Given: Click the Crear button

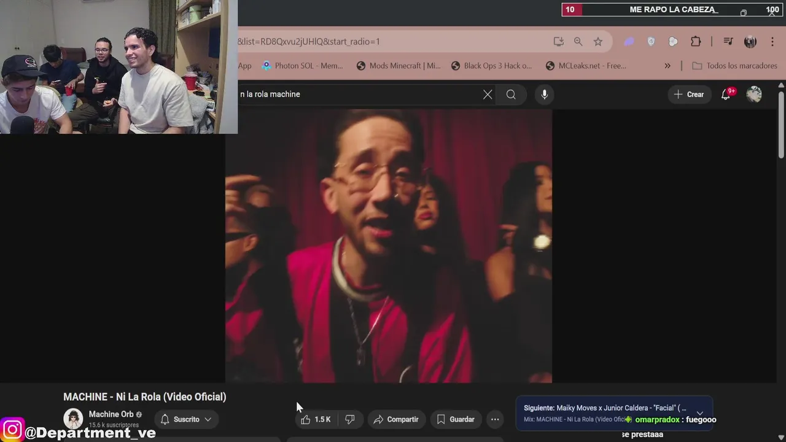Looking at the screenshot, I should click(x=689, y=95).
